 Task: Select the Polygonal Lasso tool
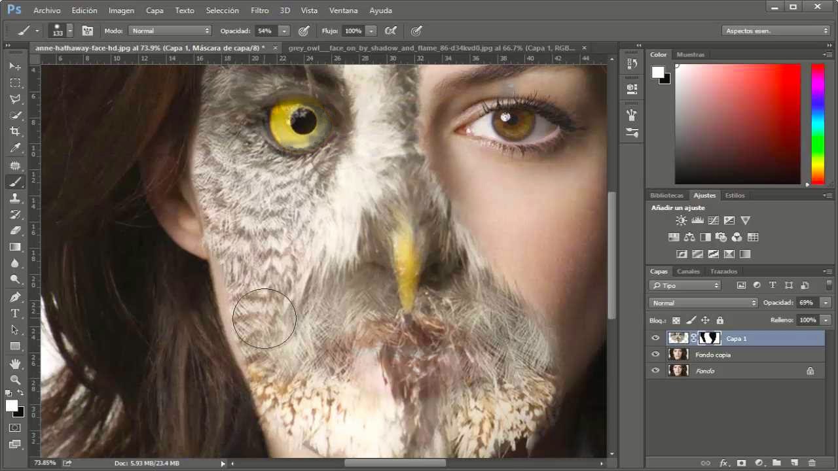point(15,99)
